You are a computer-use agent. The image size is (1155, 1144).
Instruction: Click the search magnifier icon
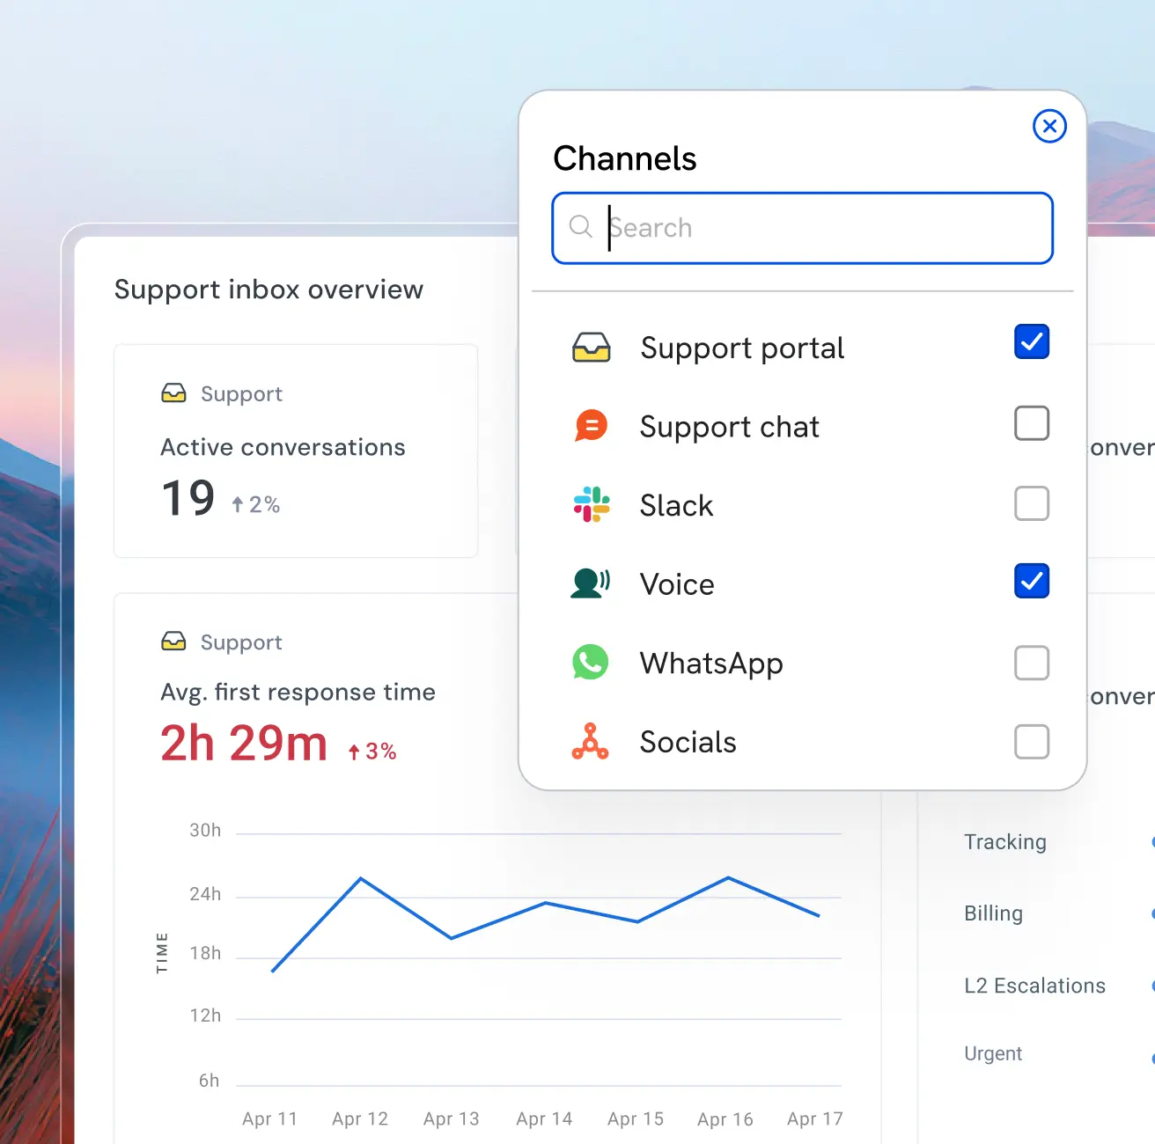pos(581,227)
